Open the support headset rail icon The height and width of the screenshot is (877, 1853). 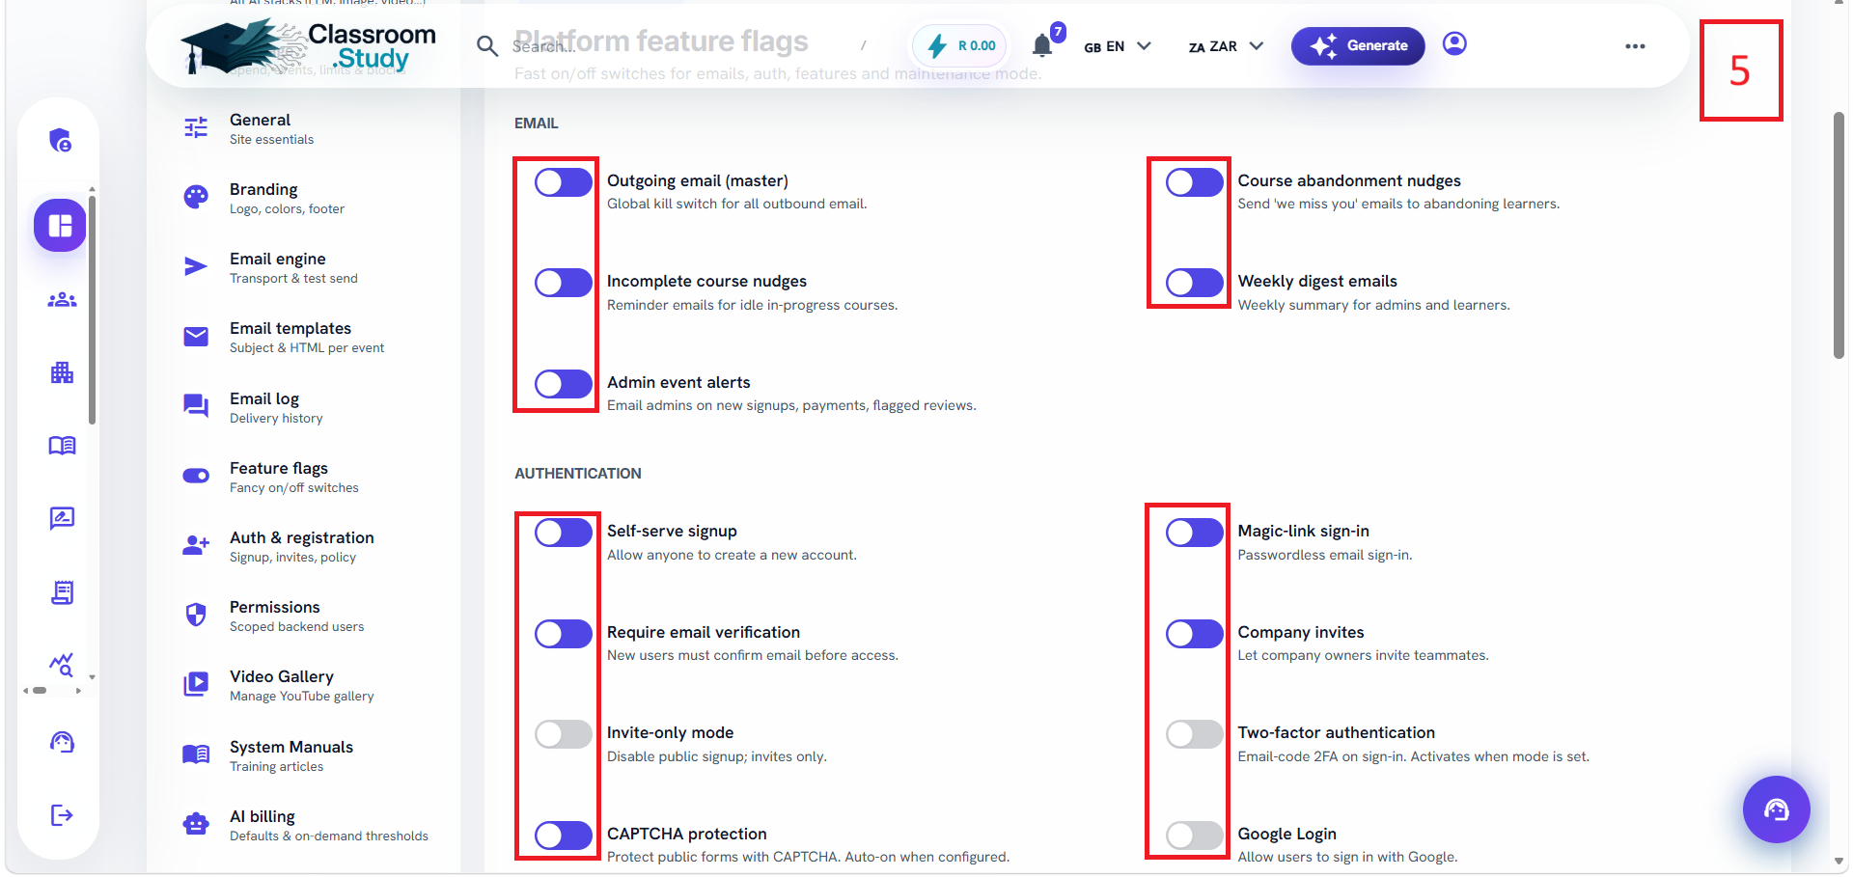pyautogui.click(x=62, y=742)
